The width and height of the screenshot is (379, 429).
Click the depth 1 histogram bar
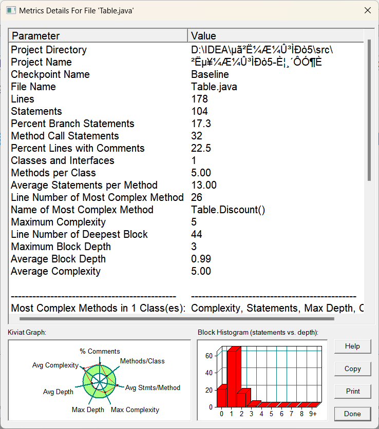coord(234,377)
